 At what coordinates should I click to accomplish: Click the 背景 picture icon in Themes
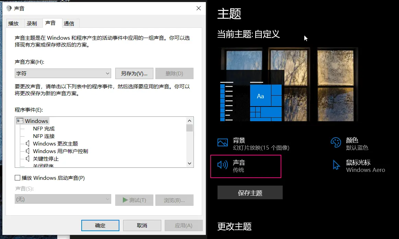click(223, 142)
